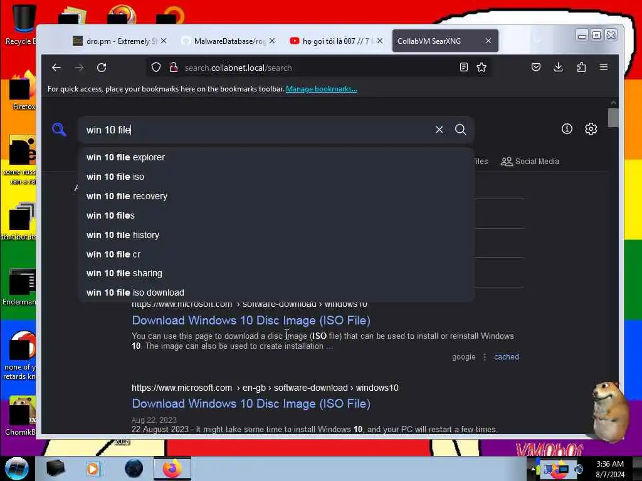The height and width of the screenshot is (481, 642).
Task: Click the Firefox taskbar button
Action: tap(172, 468)
